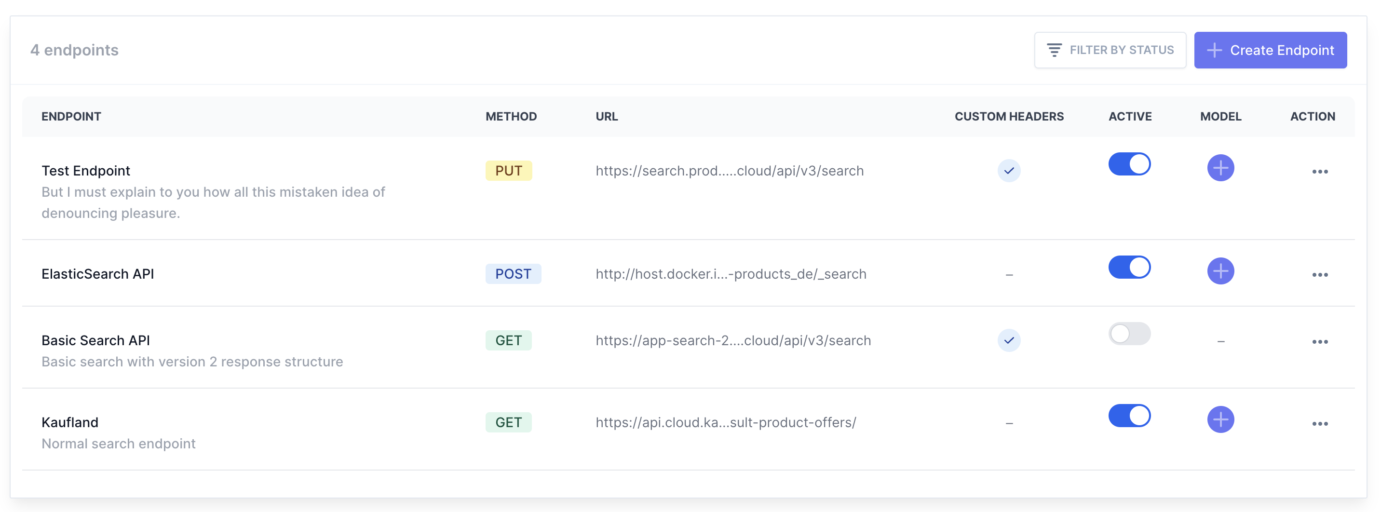Click 'Basic search with version 2' description
The image size is (1381, 512).
click(x=192, y=362)
